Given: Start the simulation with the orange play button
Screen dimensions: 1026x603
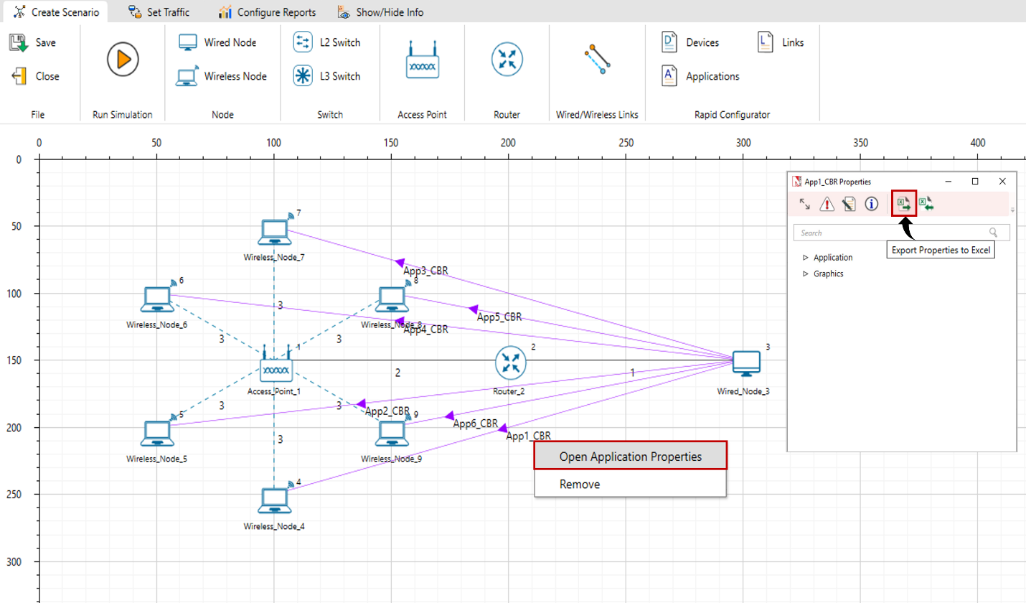Looking at the screenshot, I should point(123,59).
